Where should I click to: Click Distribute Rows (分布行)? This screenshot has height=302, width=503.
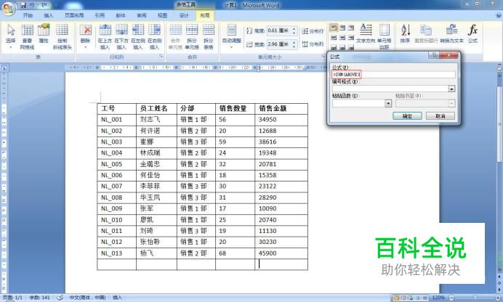pos(313,31)
